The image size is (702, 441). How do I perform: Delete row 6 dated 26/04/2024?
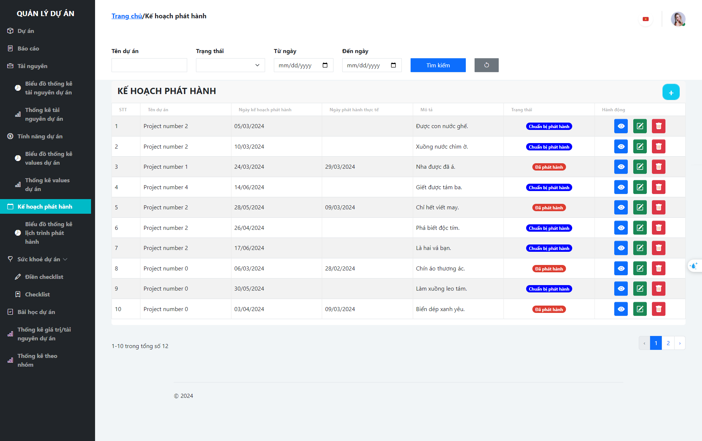click(x=658, y=228)
